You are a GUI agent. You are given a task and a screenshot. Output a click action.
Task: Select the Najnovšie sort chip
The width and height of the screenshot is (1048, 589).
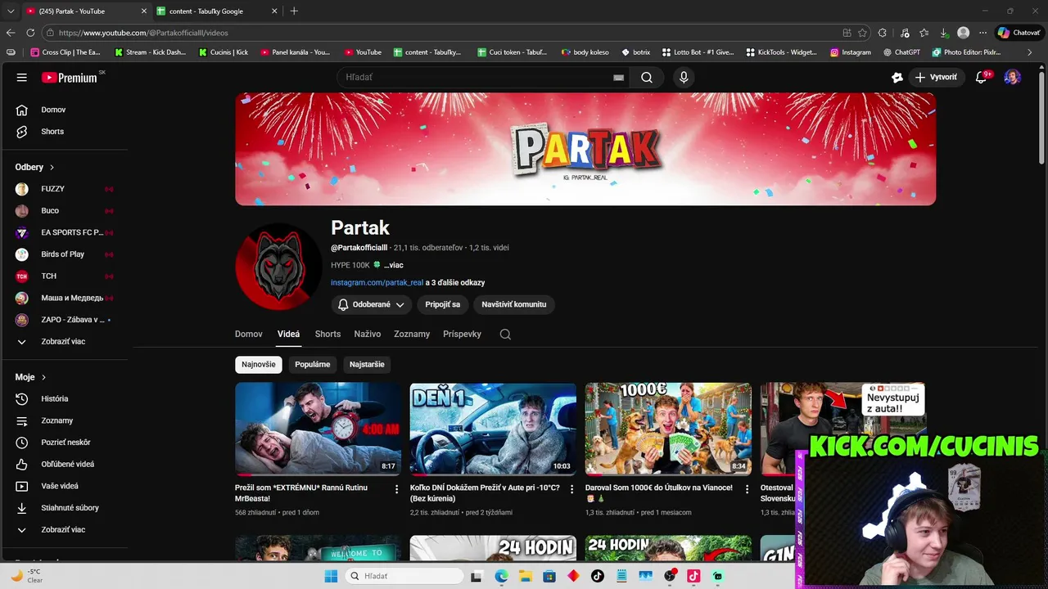pyautogui.click(x=259, y=365)
